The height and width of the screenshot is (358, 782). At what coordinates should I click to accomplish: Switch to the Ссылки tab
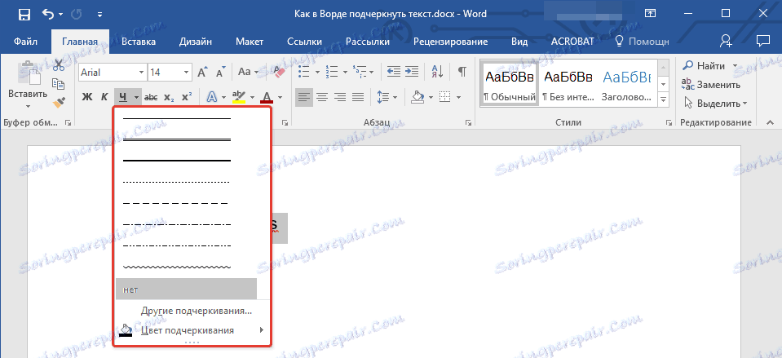tap(305, 42)
